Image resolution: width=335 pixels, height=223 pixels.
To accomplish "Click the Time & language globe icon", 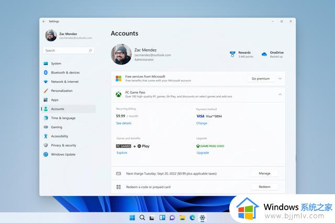I will tap(46, 118).
